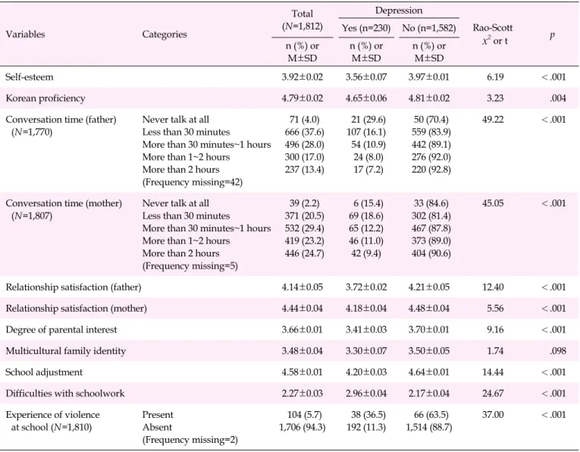Screen dimensions: 580x452
Task: Select the p value .004
Action: coord(558,98)
